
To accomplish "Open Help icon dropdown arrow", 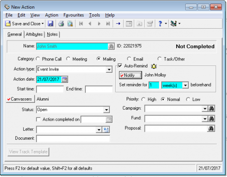I will point(166,24).
